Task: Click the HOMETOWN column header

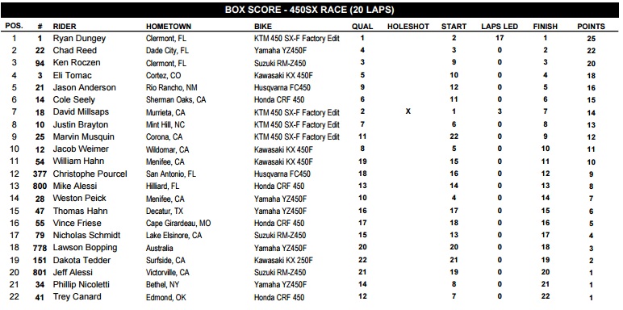Action: click(169, 27)
